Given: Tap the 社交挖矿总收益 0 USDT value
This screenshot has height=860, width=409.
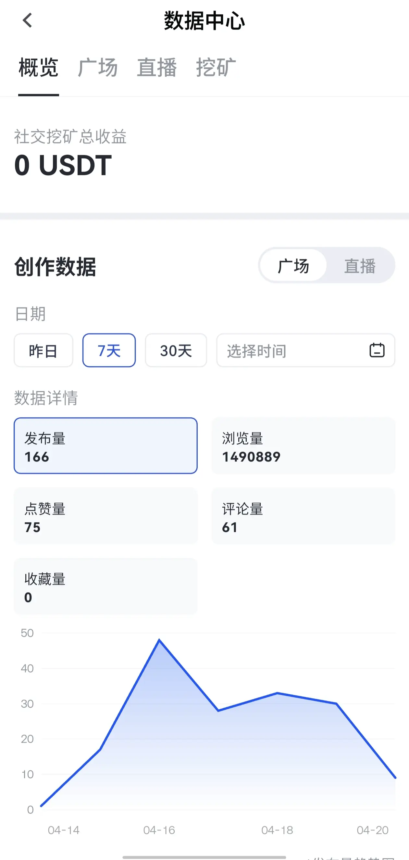Looking at the screenshot, I should 63,165.
